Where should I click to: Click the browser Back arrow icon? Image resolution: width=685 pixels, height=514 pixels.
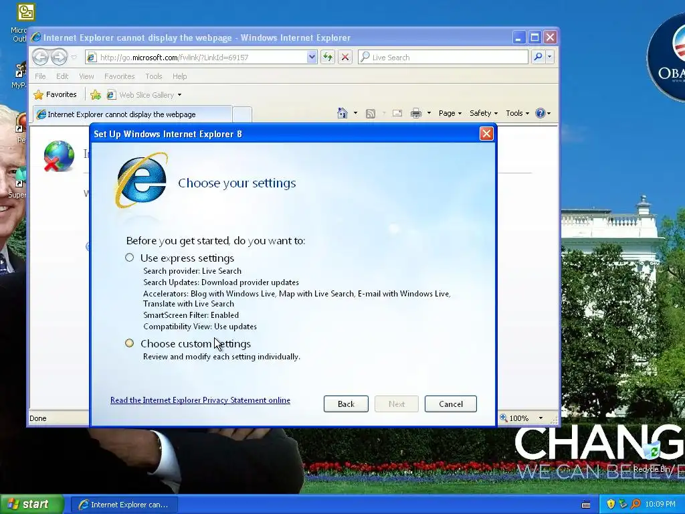pos(40,57)
